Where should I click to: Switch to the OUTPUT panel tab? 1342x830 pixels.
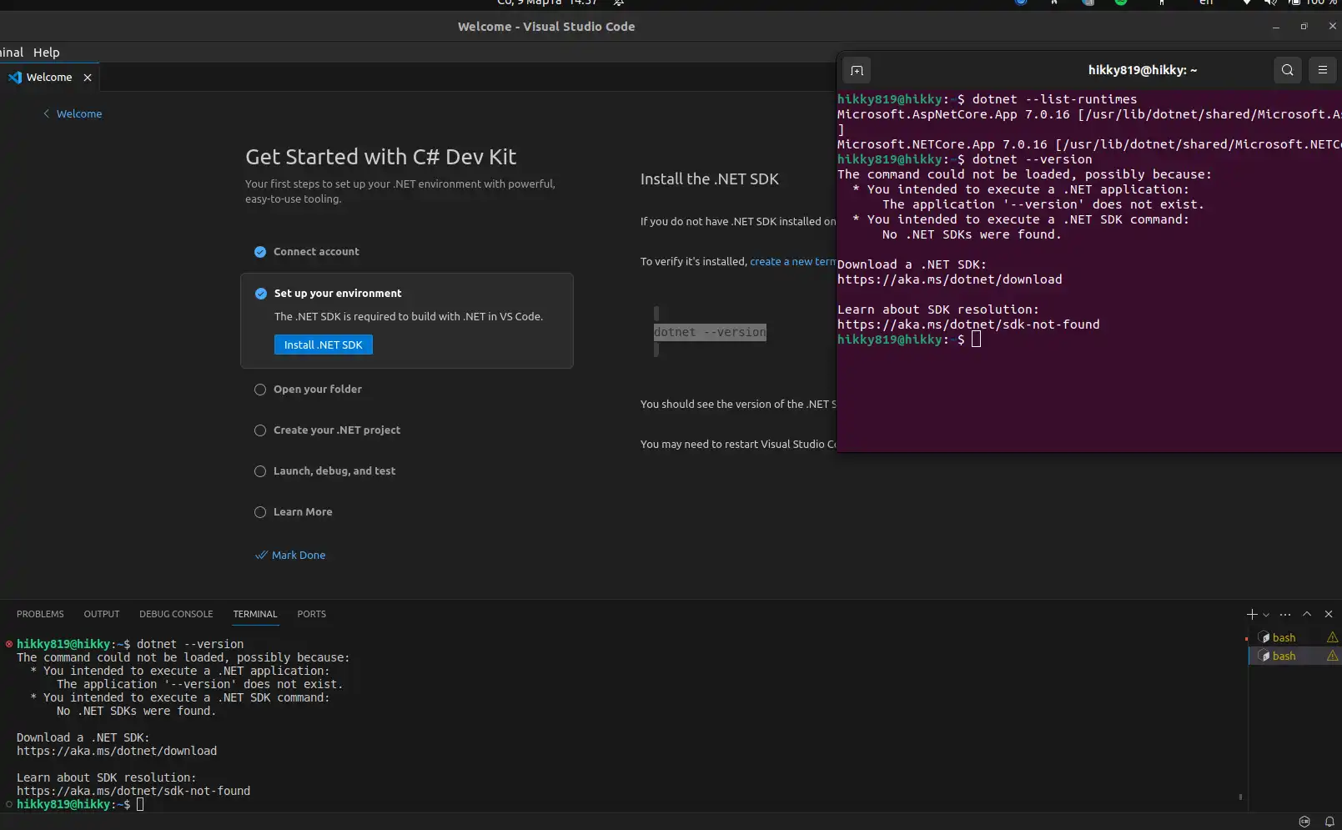coord(102,614)
